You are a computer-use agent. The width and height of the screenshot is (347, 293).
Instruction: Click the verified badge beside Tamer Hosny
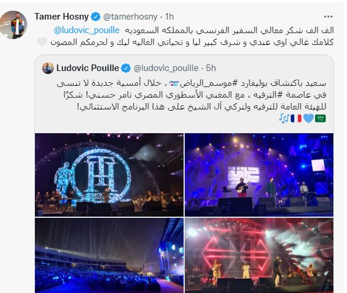pyautogui.click(x=95, y=17)
